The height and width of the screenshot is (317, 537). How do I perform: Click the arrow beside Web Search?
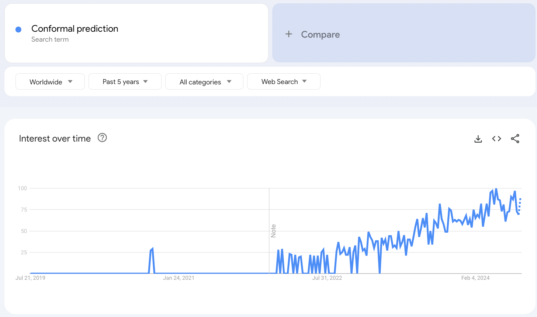point(304,81)
